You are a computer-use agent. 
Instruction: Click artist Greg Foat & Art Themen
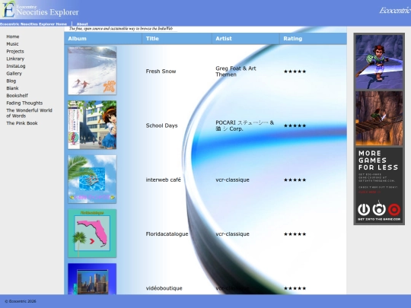click(x=236, y=71)
